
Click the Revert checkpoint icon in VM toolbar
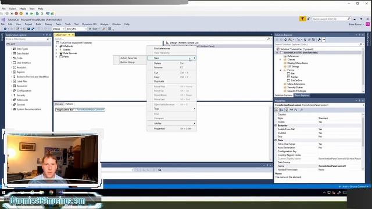pos(42,13)
